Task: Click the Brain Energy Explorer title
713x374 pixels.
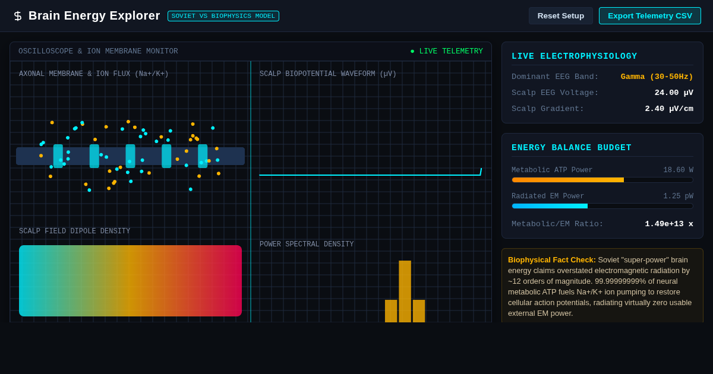Action: tap(94, 16)
